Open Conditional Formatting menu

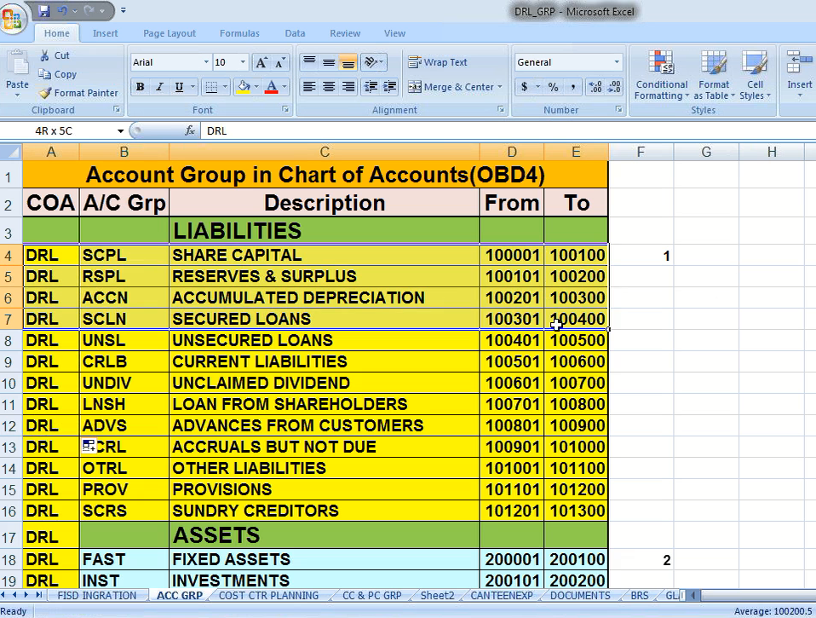pyautogui.click(x=662, y=75)
